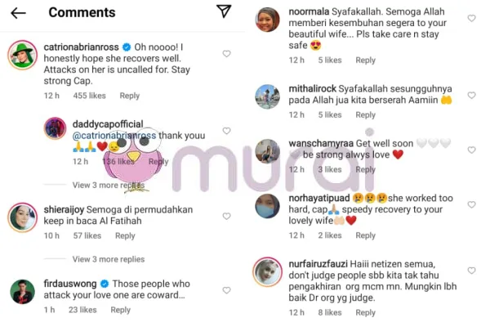This screenshot has width=490, height=327.
Task: View 455 likes on top comment
Action: [x=89, y=96]
